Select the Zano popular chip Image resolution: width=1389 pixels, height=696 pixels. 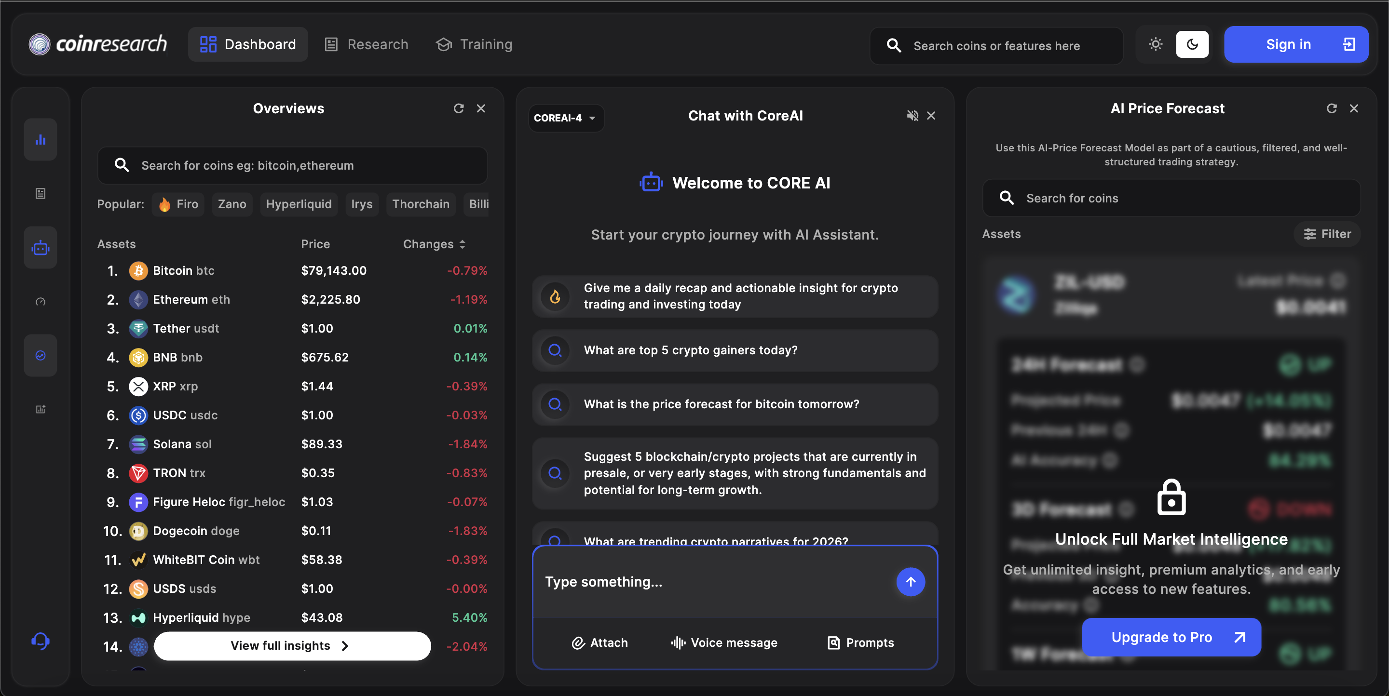pos(232,204)
